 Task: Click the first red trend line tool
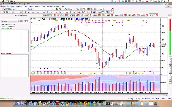(75, 12)
